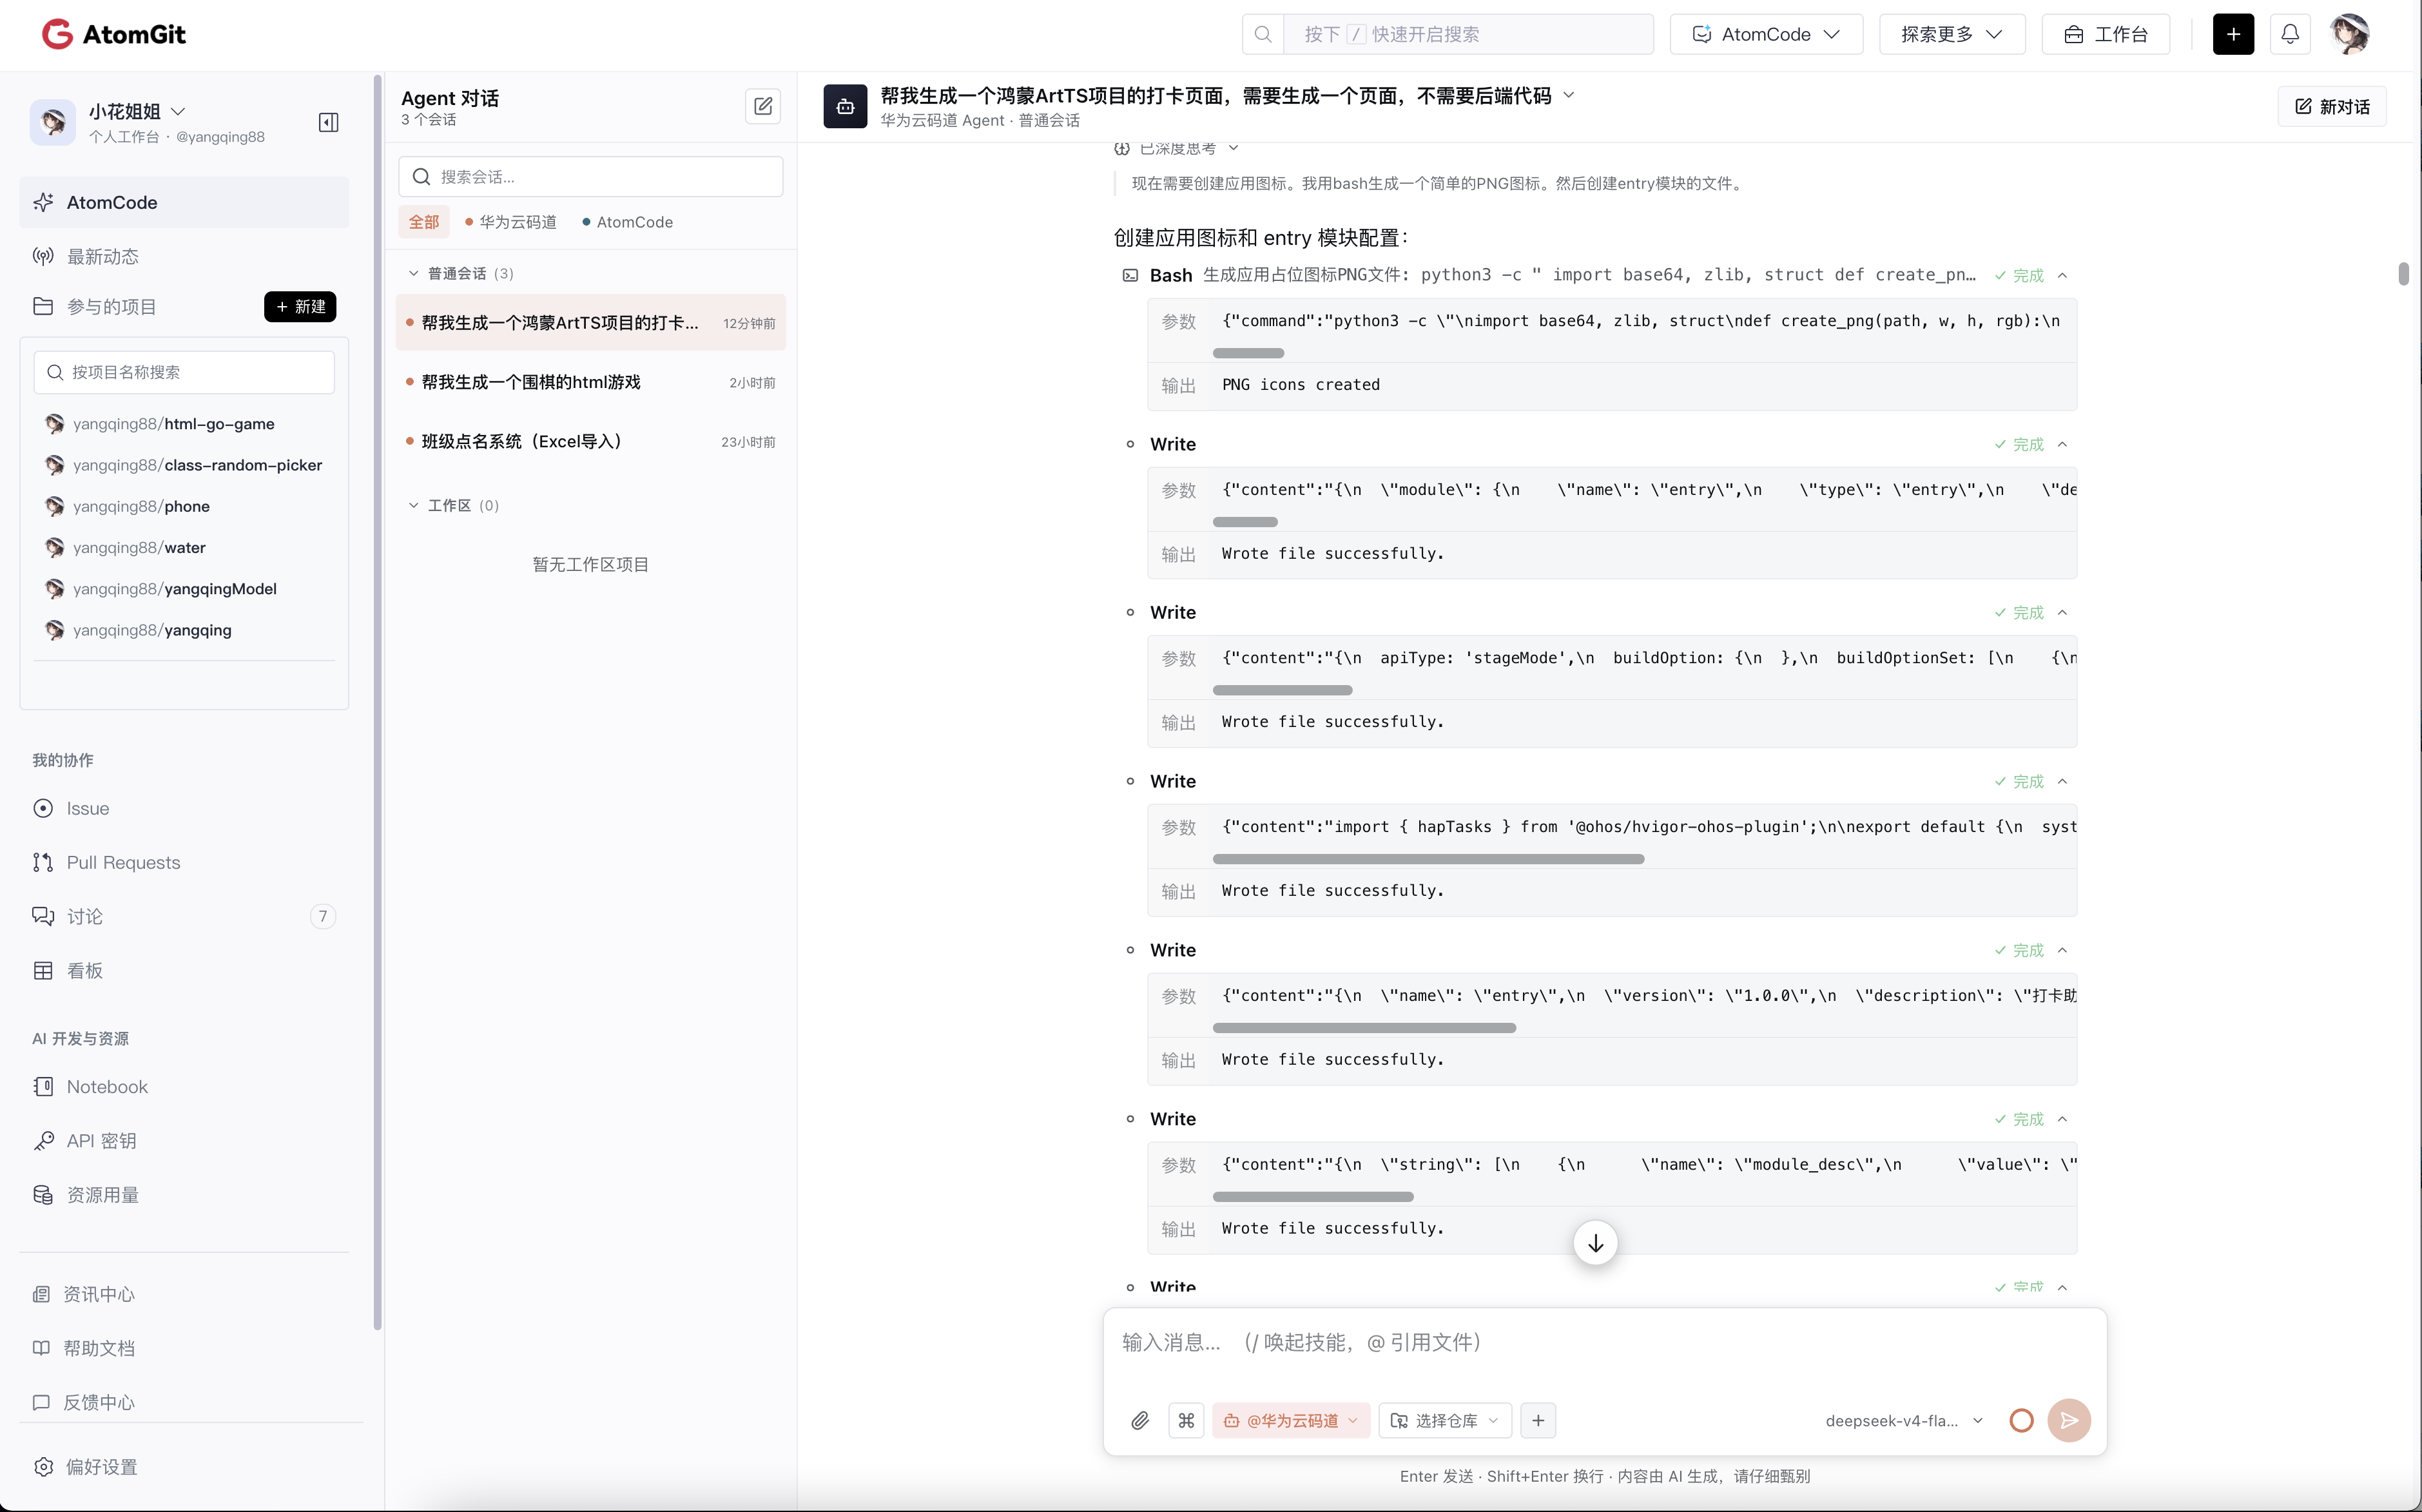The height and width of the screenshot is (1512, 2422).
Task: Open yangqing88/class-random-picker project
Action: tap(184, 465)
